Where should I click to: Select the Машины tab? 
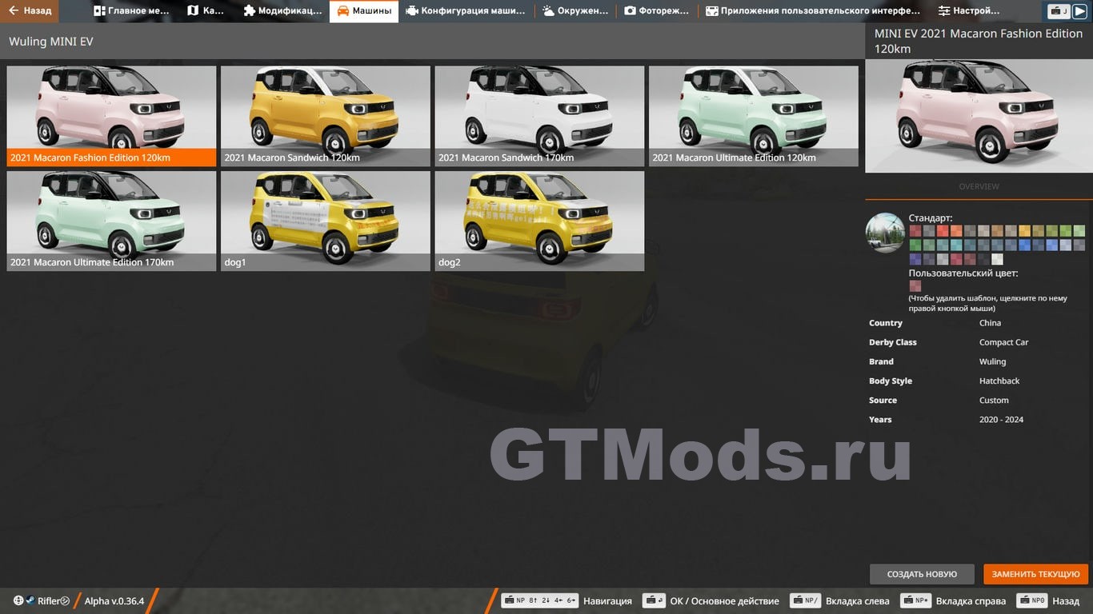(x=364, y=11)
